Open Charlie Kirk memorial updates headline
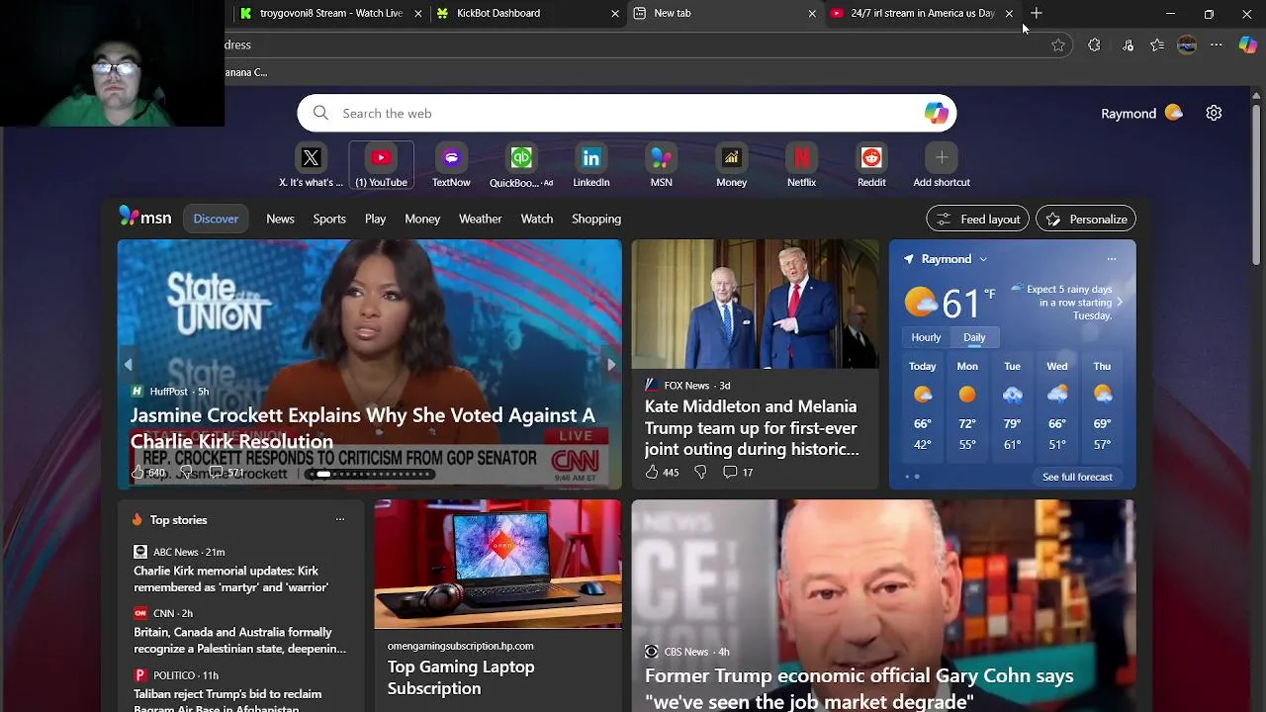Screen dimensions: 1266x712 pos(231,578)
